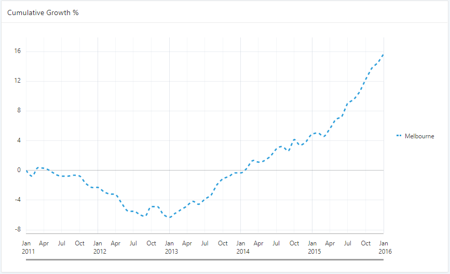Select the Jan 2013 axis label
This screenshot has height=274, width=450.
171,247
